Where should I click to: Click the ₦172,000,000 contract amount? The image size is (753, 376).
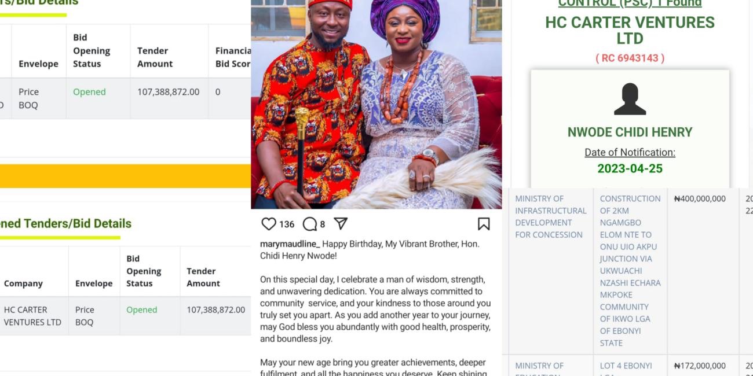tap(700, 366)
